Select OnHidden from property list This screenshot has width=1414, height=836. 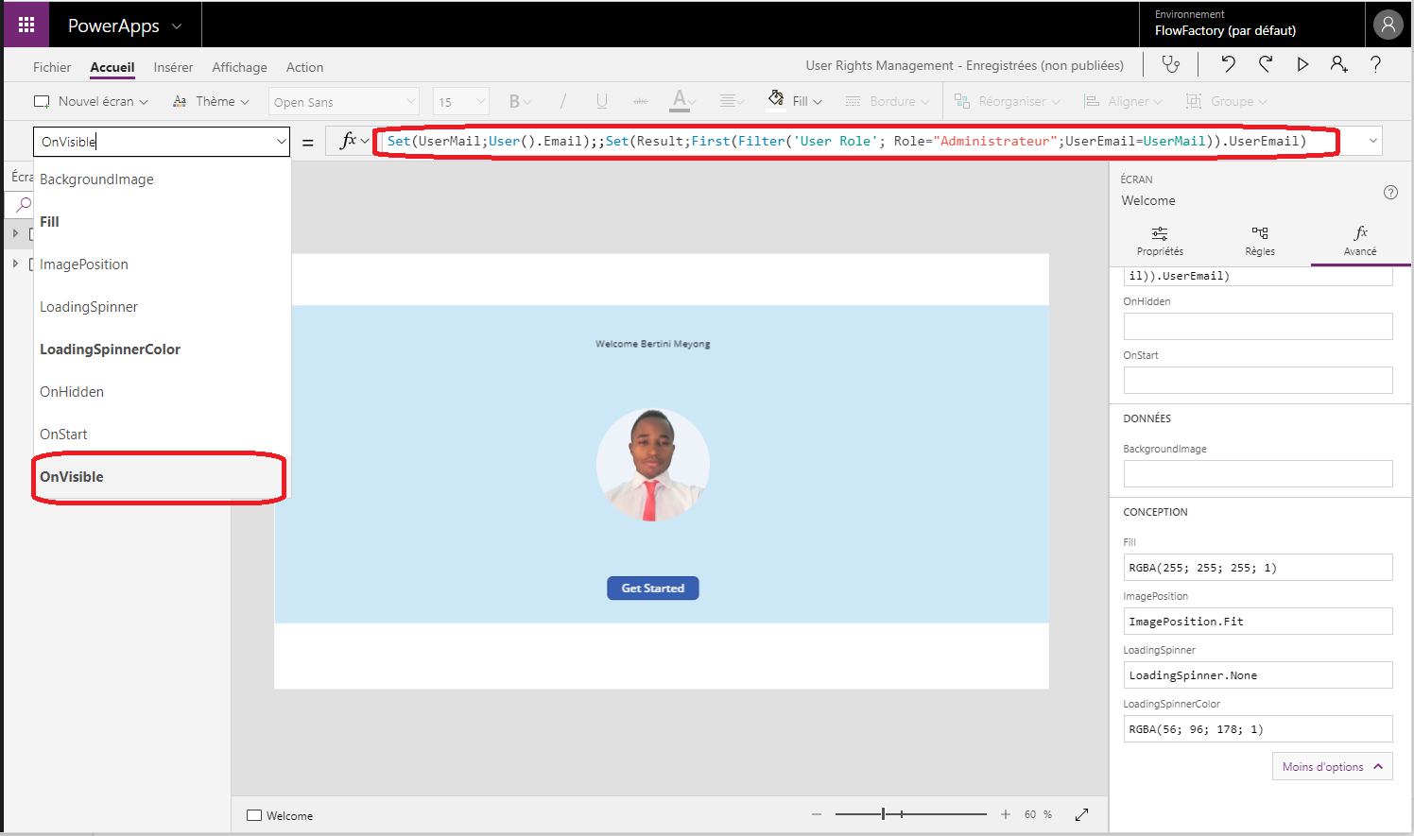(72, 392)
